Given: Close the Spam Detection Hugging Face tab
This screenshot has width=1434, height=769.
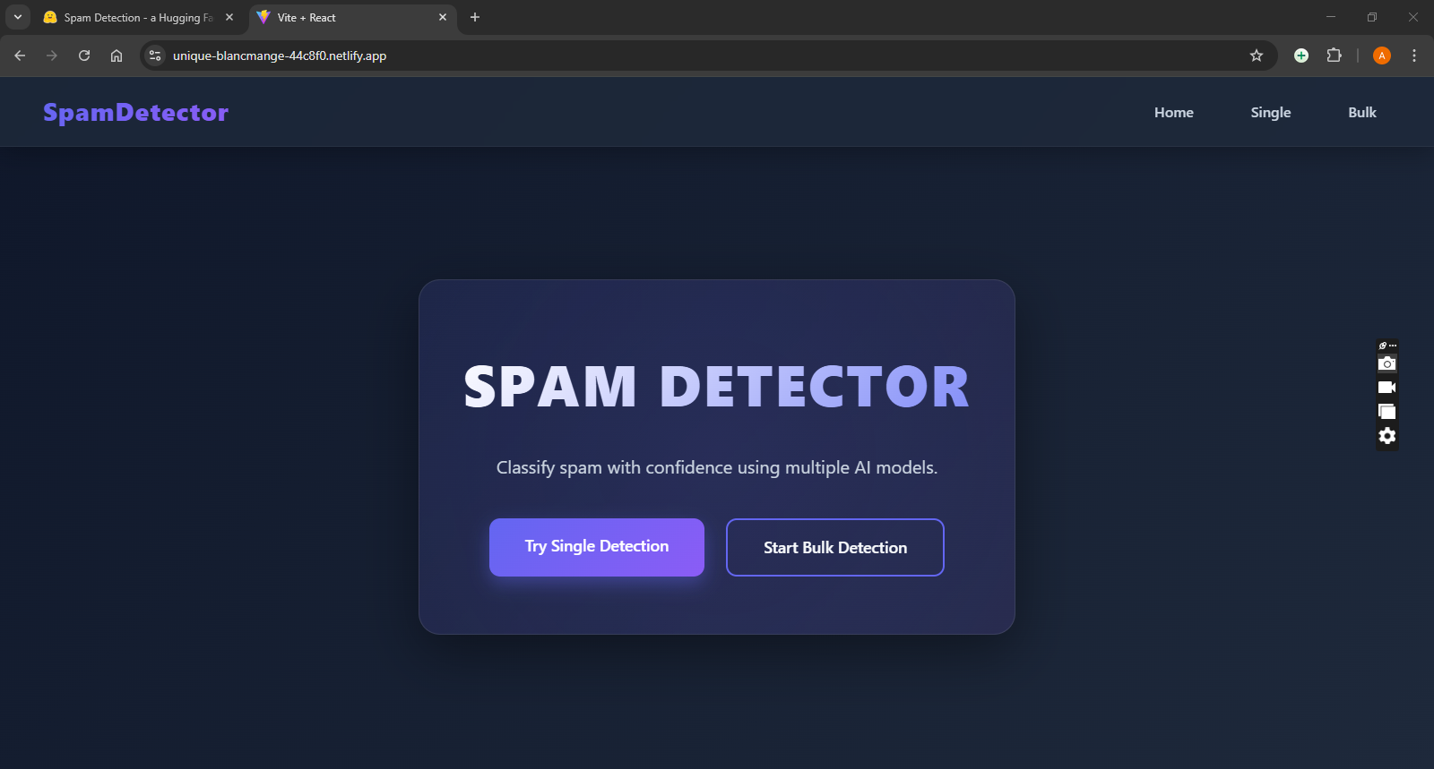Looking at the screenshot, I should pos(229,17).
